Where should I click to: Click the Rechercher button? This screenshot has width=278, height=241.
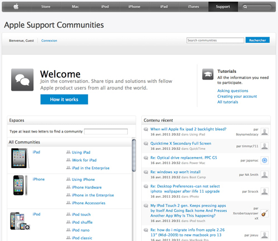click(x=257, y=40)
